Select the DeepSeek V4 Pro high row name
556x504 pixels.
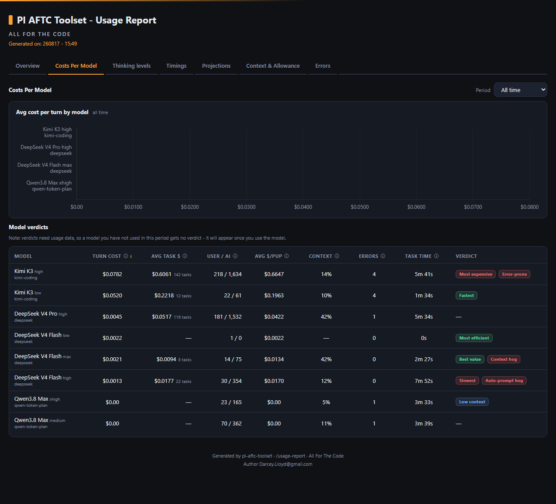tap(41, 314)
